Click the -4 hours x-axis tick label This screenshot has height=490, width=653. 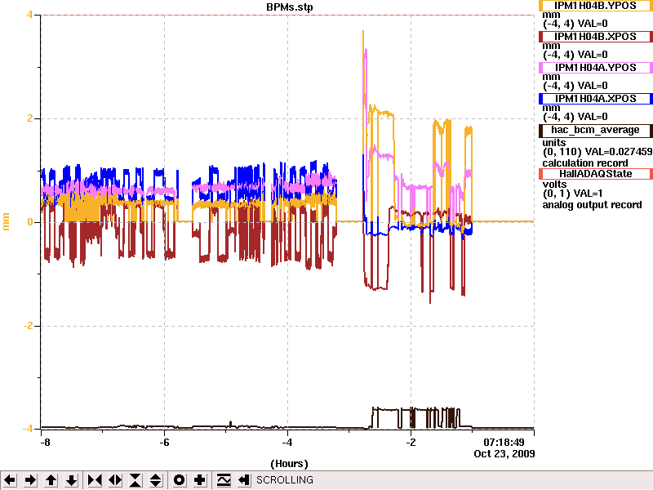click(x=287, y=442)
